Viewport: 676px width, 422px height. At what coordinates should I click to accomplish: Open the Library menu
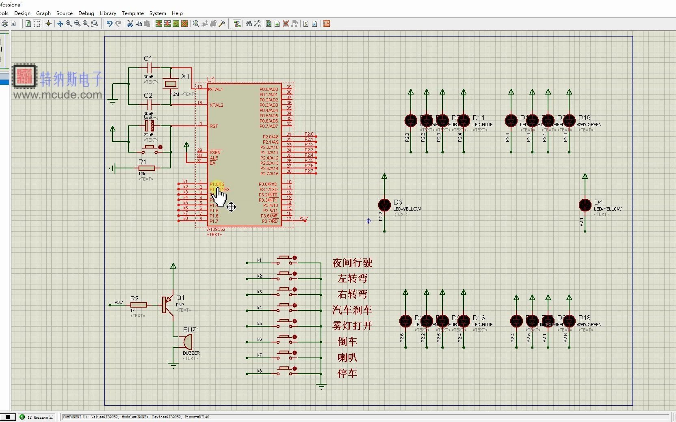108,13
